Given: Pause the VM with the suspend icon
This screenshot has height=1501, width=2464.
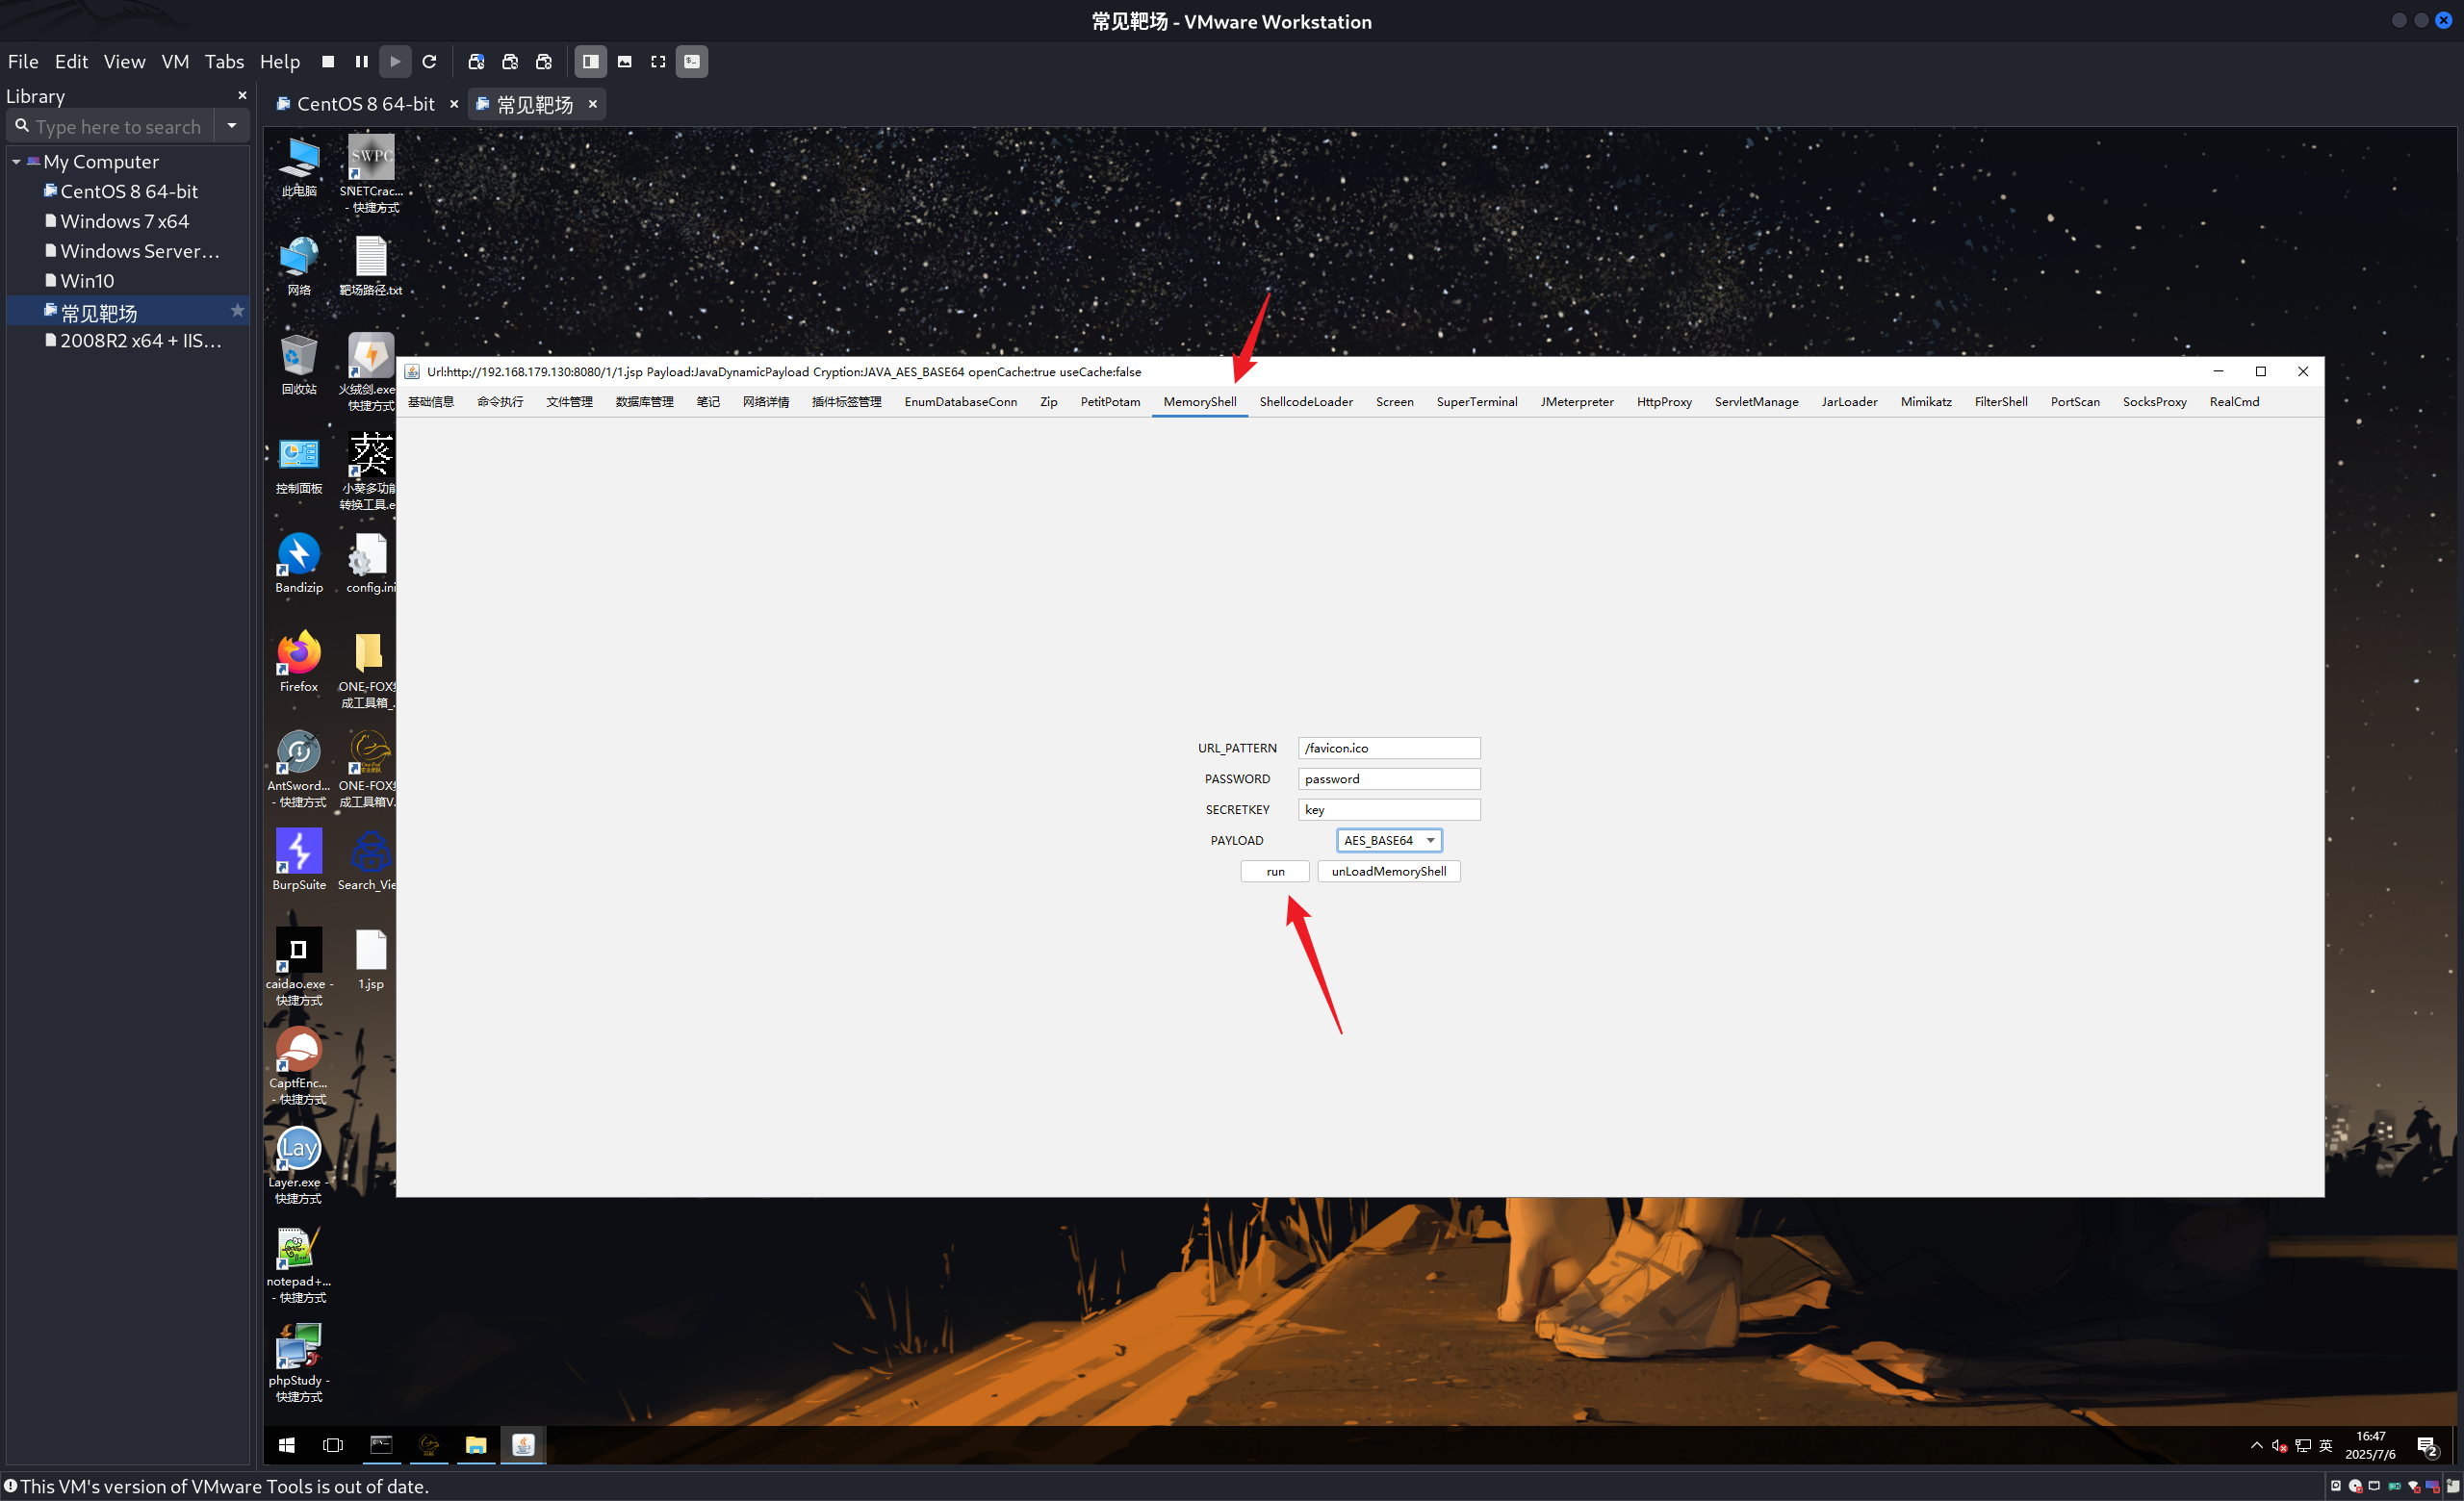Looking at the screenshot, I should click(362, 62).
